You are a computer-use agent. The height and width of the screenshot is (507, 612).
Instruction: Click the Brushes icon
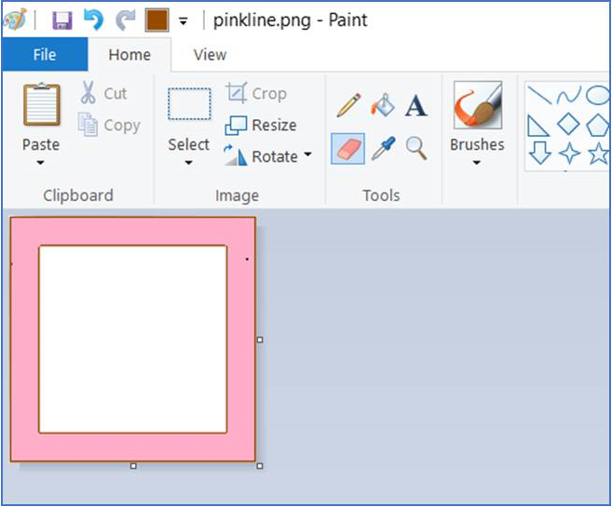[x=478, y=105]
